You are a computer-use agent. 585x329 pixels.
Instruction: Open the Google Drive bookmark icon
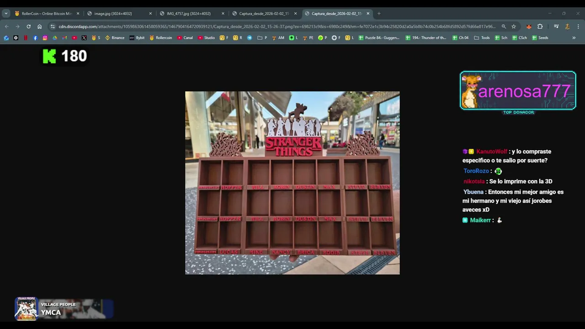pyautogui.click(x=55, y=38)
